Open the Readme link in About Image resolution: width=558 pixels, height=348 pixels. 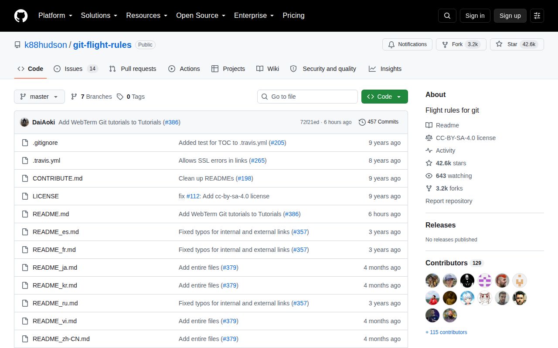tap(442, 125)
